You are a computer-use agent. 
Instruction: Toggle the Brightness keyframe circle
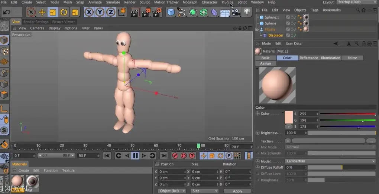coord(257,133)
